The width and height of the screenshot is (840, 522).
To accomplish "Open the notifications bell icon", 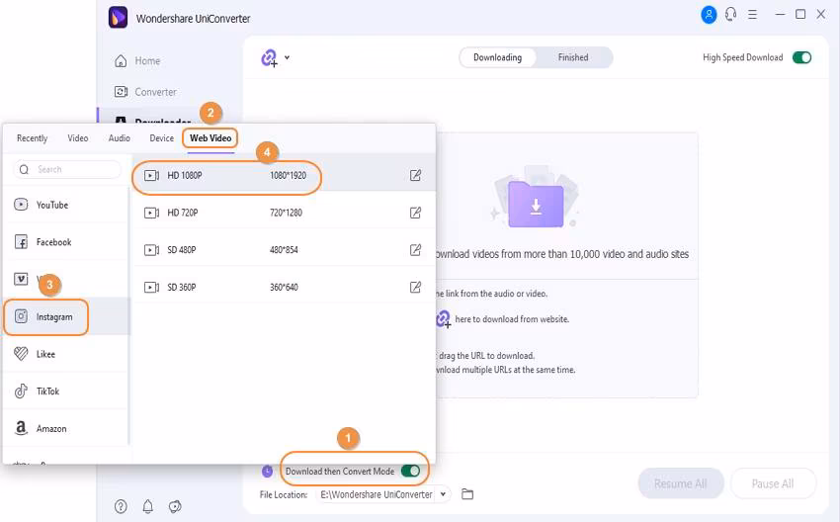I will pyautogui.click(x=148, y=506).
